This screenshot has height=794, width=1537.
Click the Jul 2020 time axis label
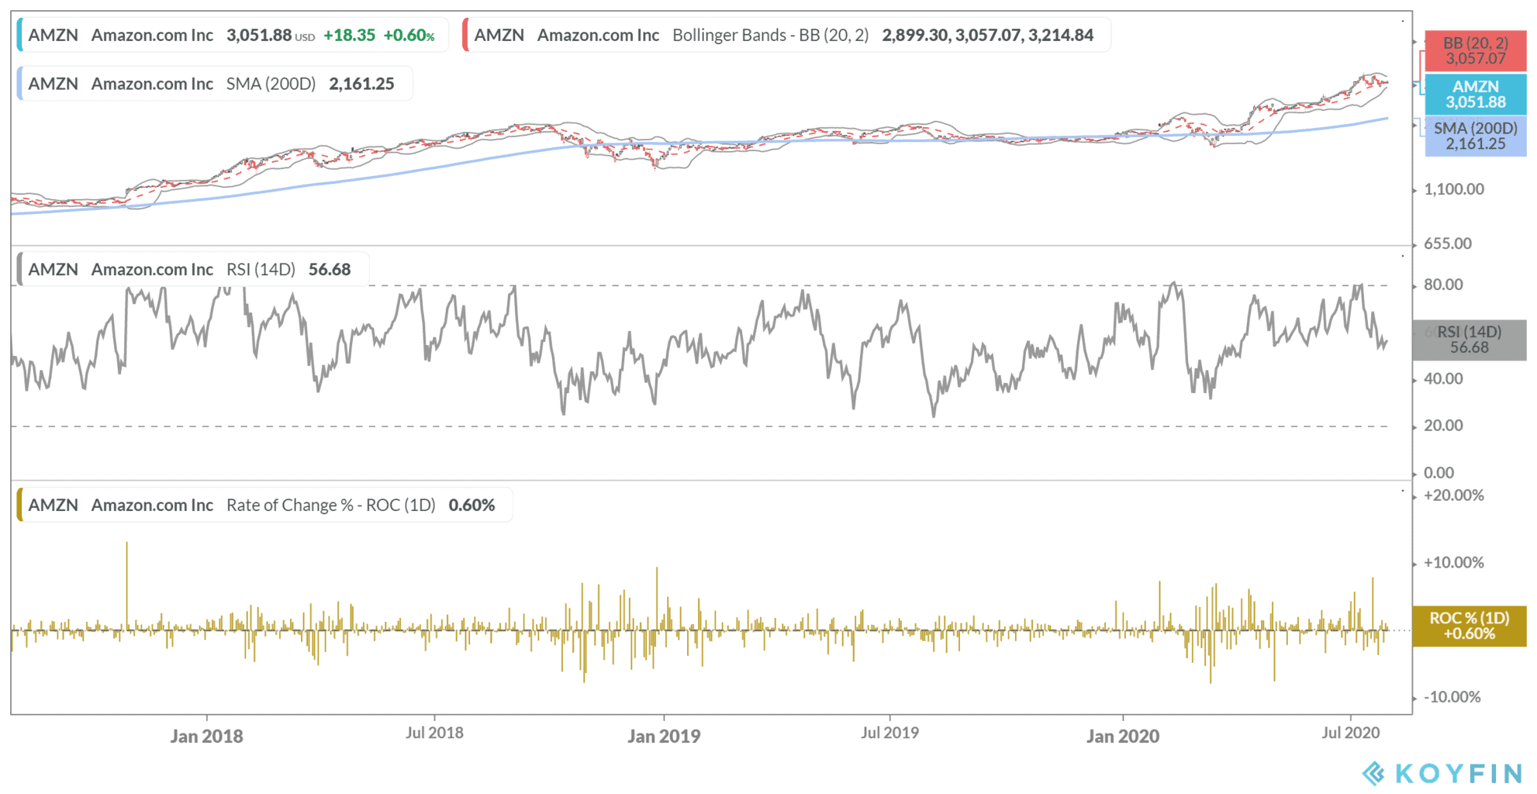click(1351, 733)
